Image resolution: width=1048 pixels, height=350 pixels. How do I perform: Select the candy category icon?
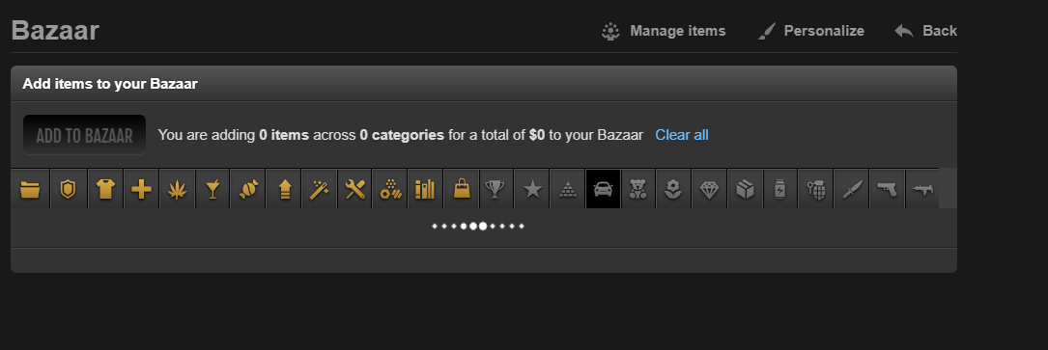click(248, 189)
